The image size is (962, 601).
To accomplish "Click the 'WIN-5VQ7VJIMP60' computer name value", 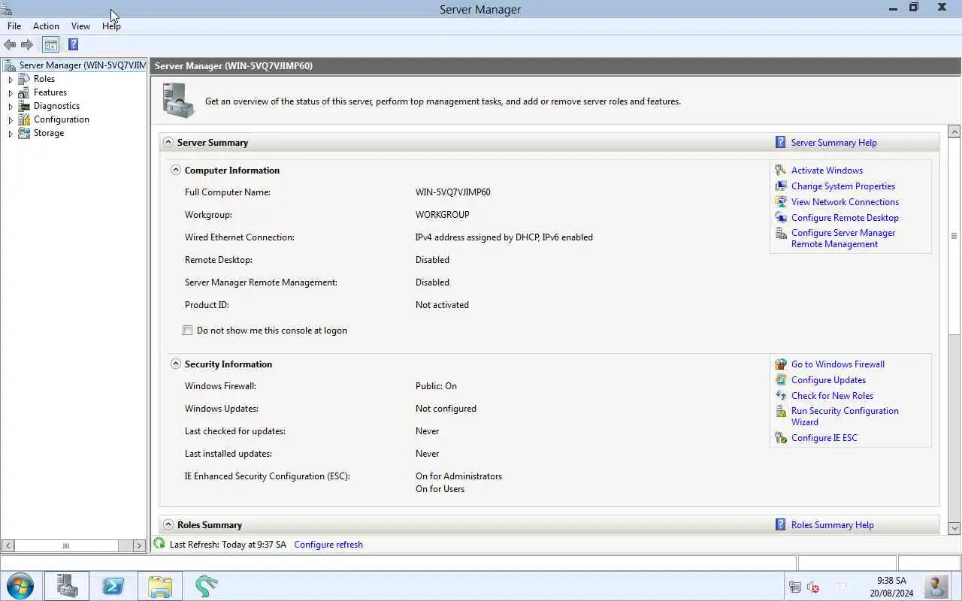I will click(x=452, y=192).
